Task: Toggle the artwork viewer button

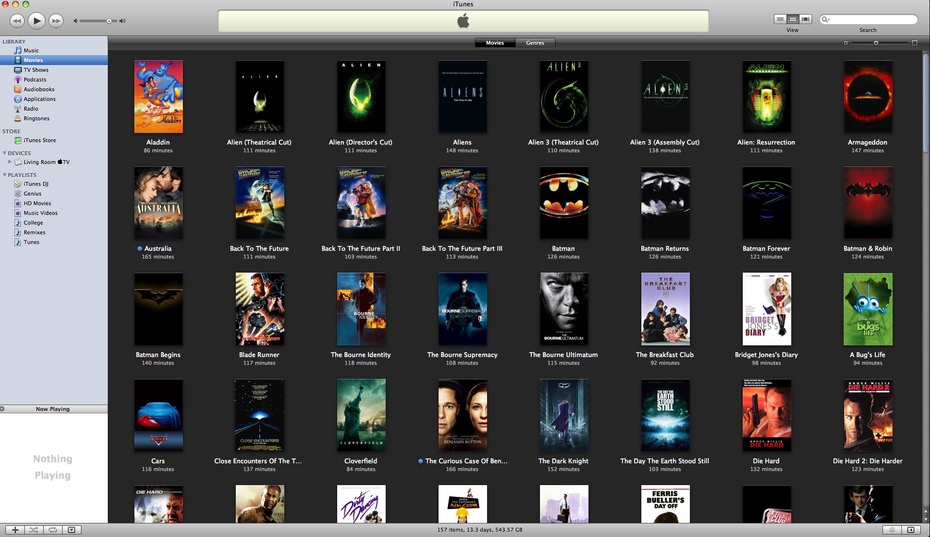Action: point(71,530)
